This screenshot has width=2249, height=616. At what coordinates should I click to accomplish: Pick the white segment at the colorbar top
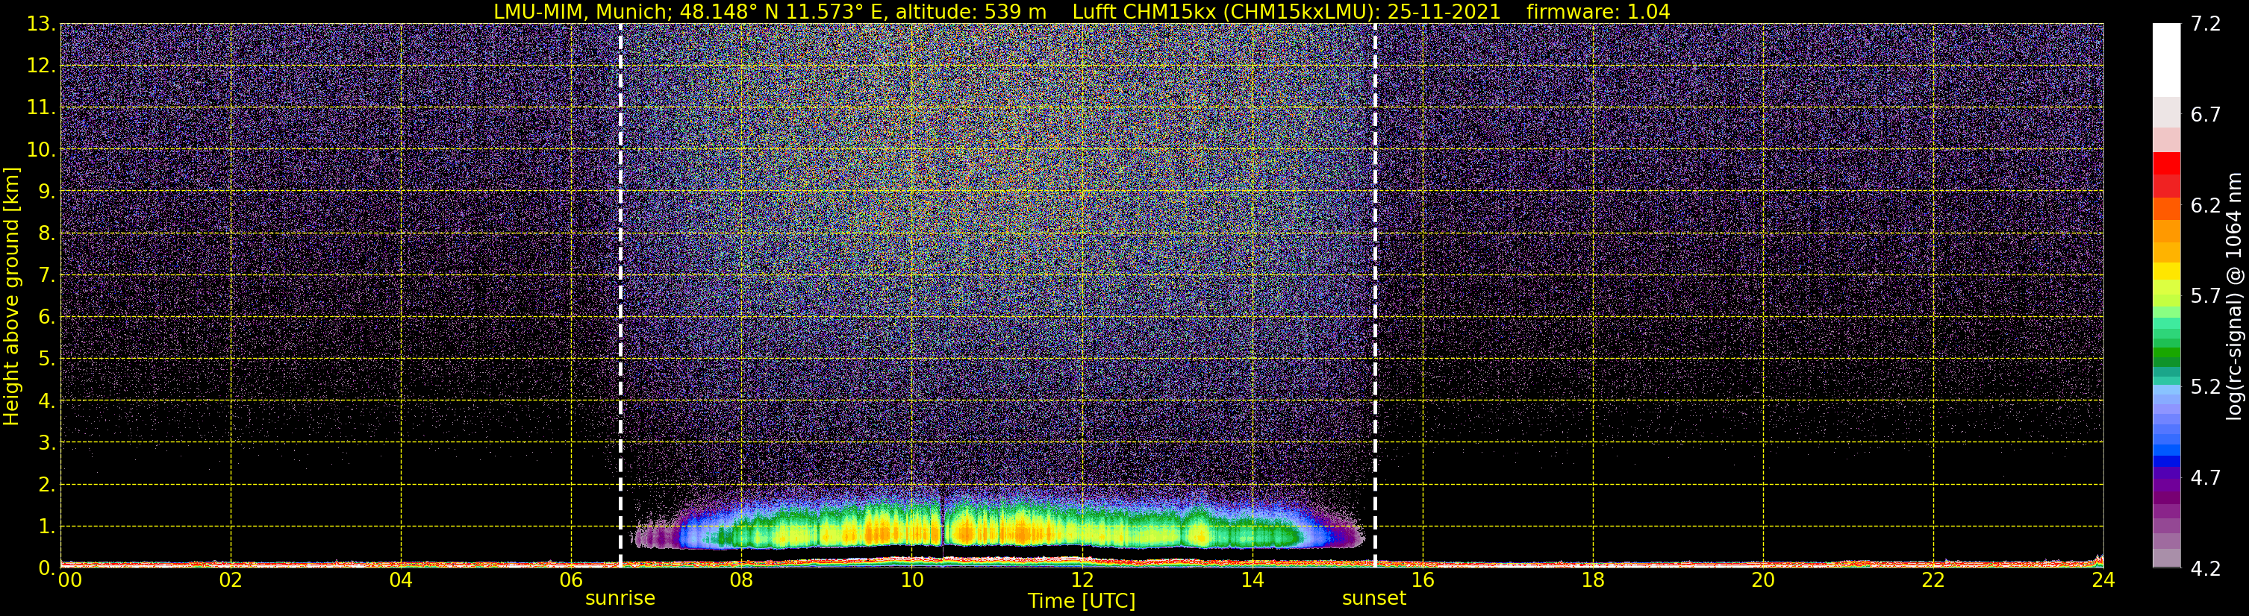(x=2166, y=60)
